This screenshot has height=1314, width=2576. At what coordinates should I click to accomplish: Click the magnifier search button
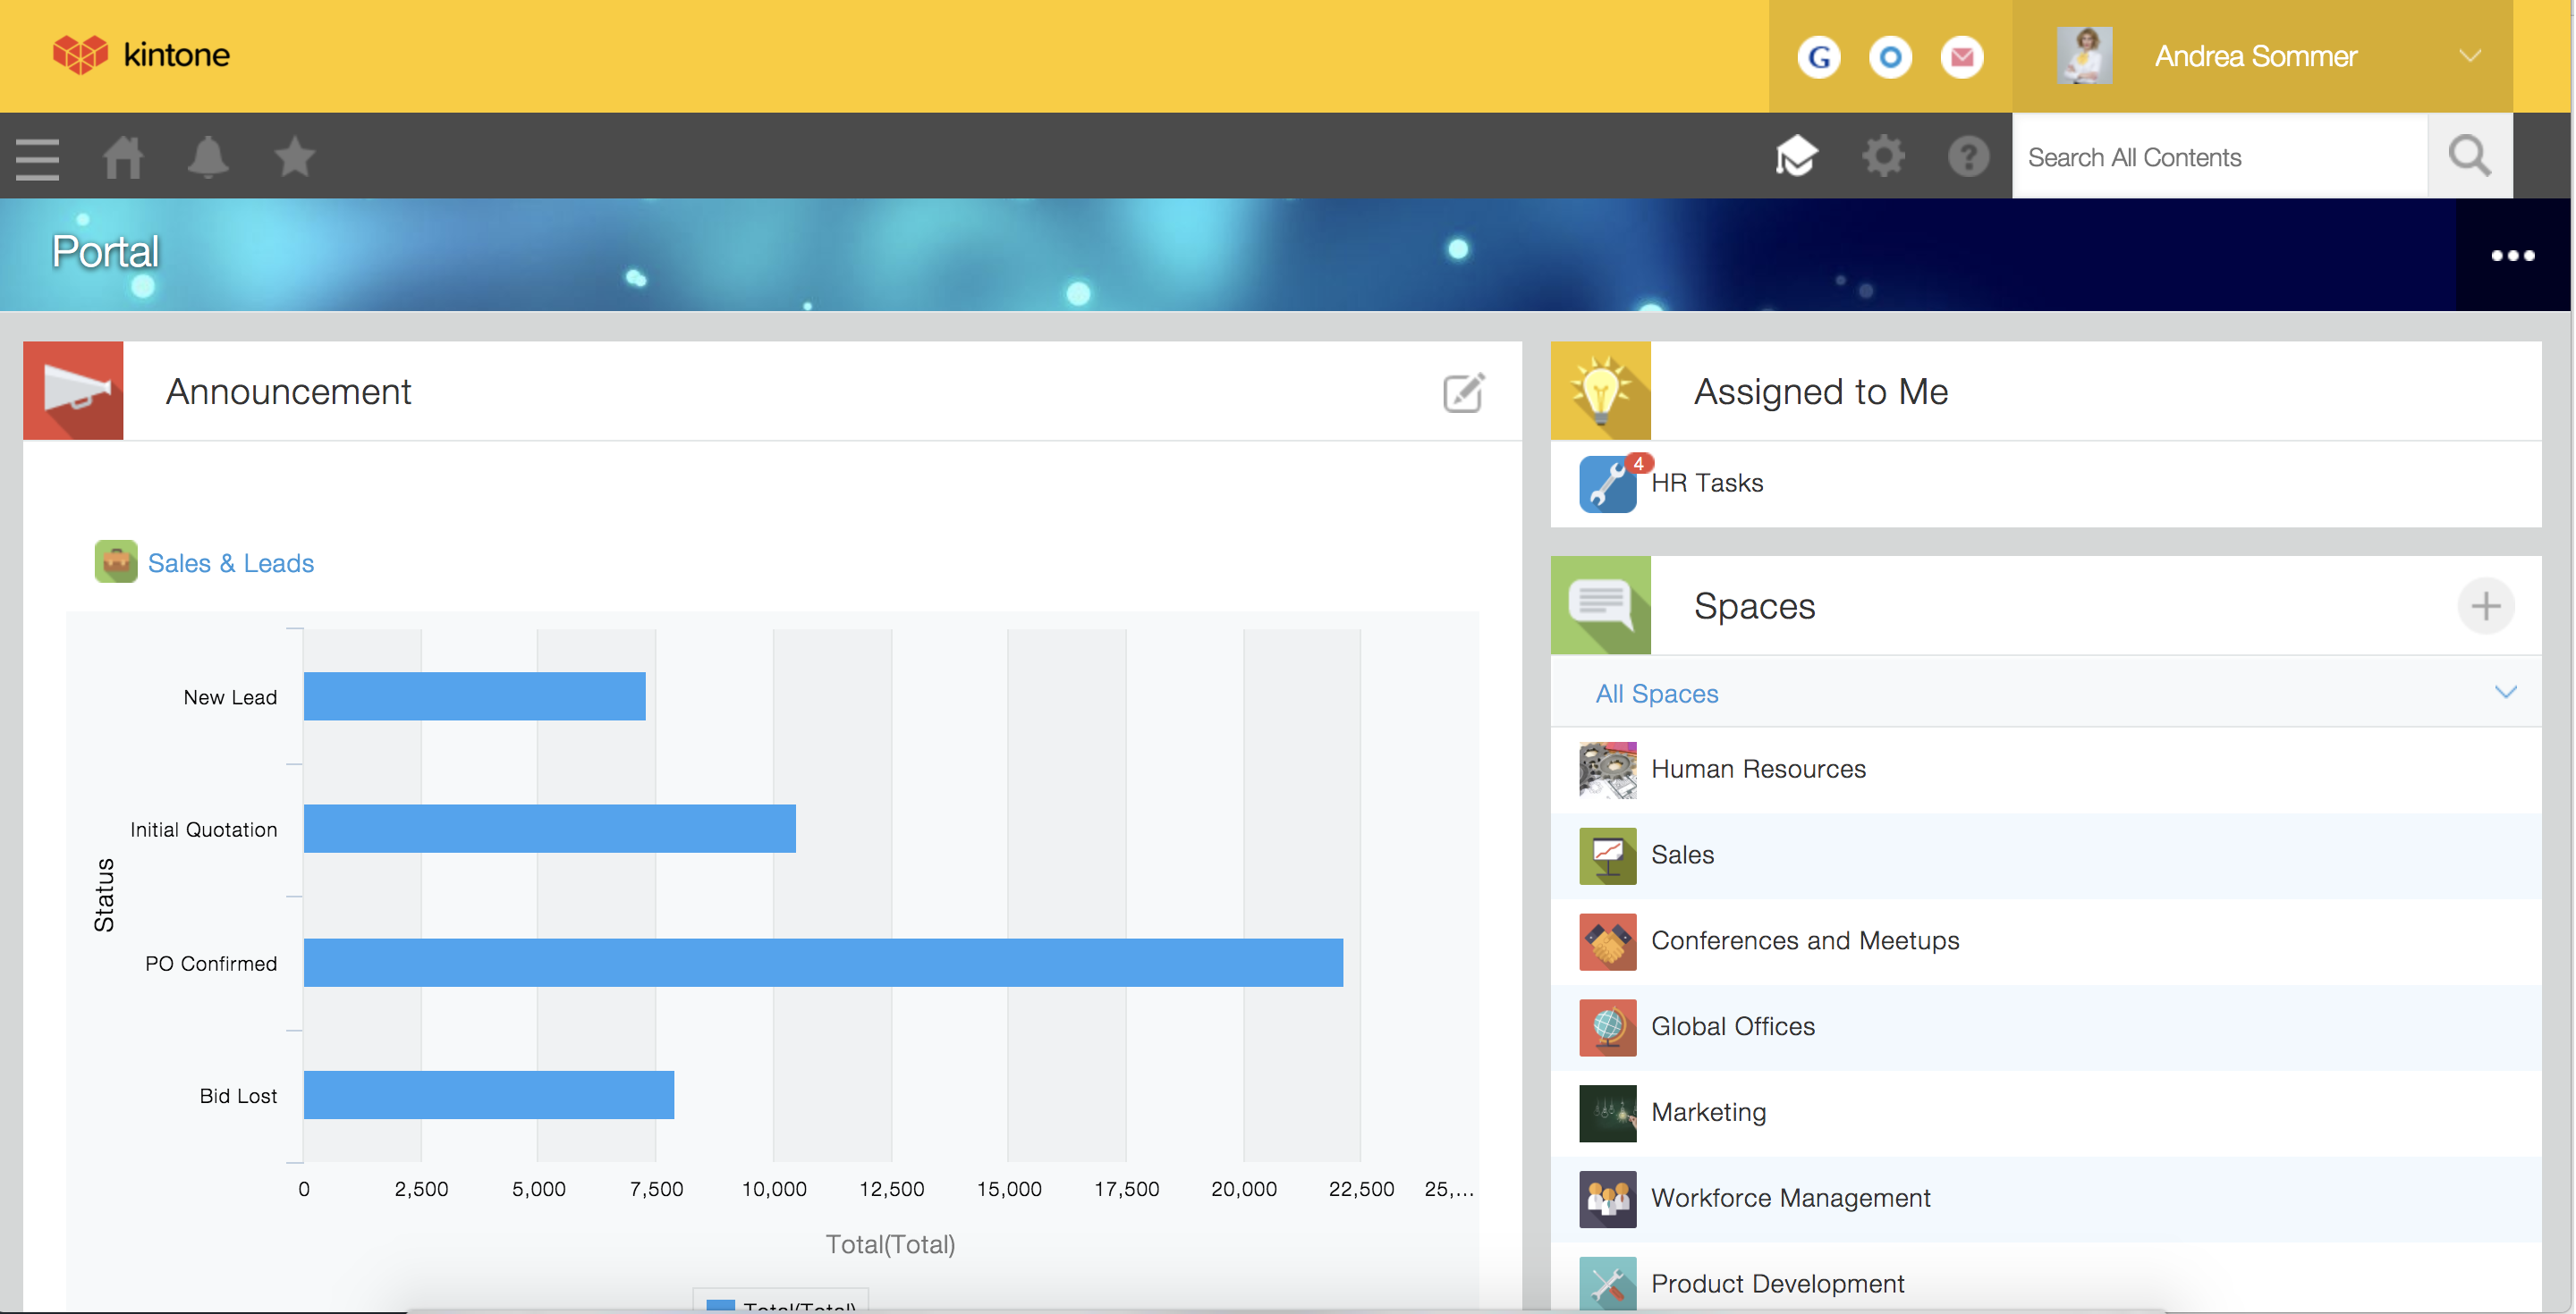(2469, 157)
